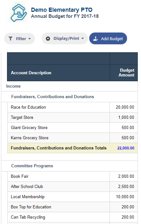Expand the Display/Print dropdown arrow
Image resolution: width=141 pixels, height=224 pixels.
coord(83,39)
